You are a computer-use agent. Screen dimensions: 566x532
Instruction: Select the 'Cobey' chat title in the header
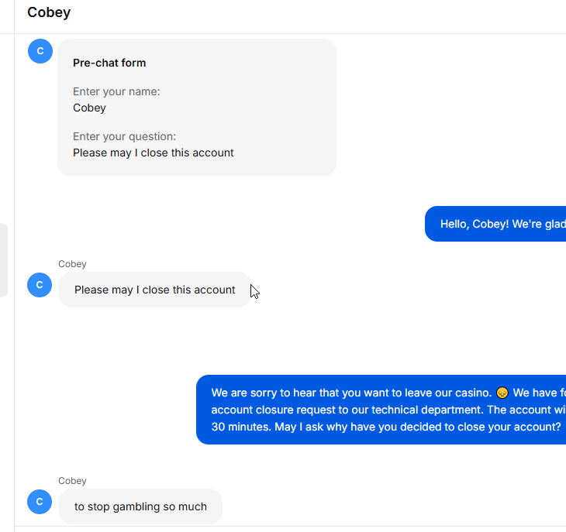click(x=49, y=12)
